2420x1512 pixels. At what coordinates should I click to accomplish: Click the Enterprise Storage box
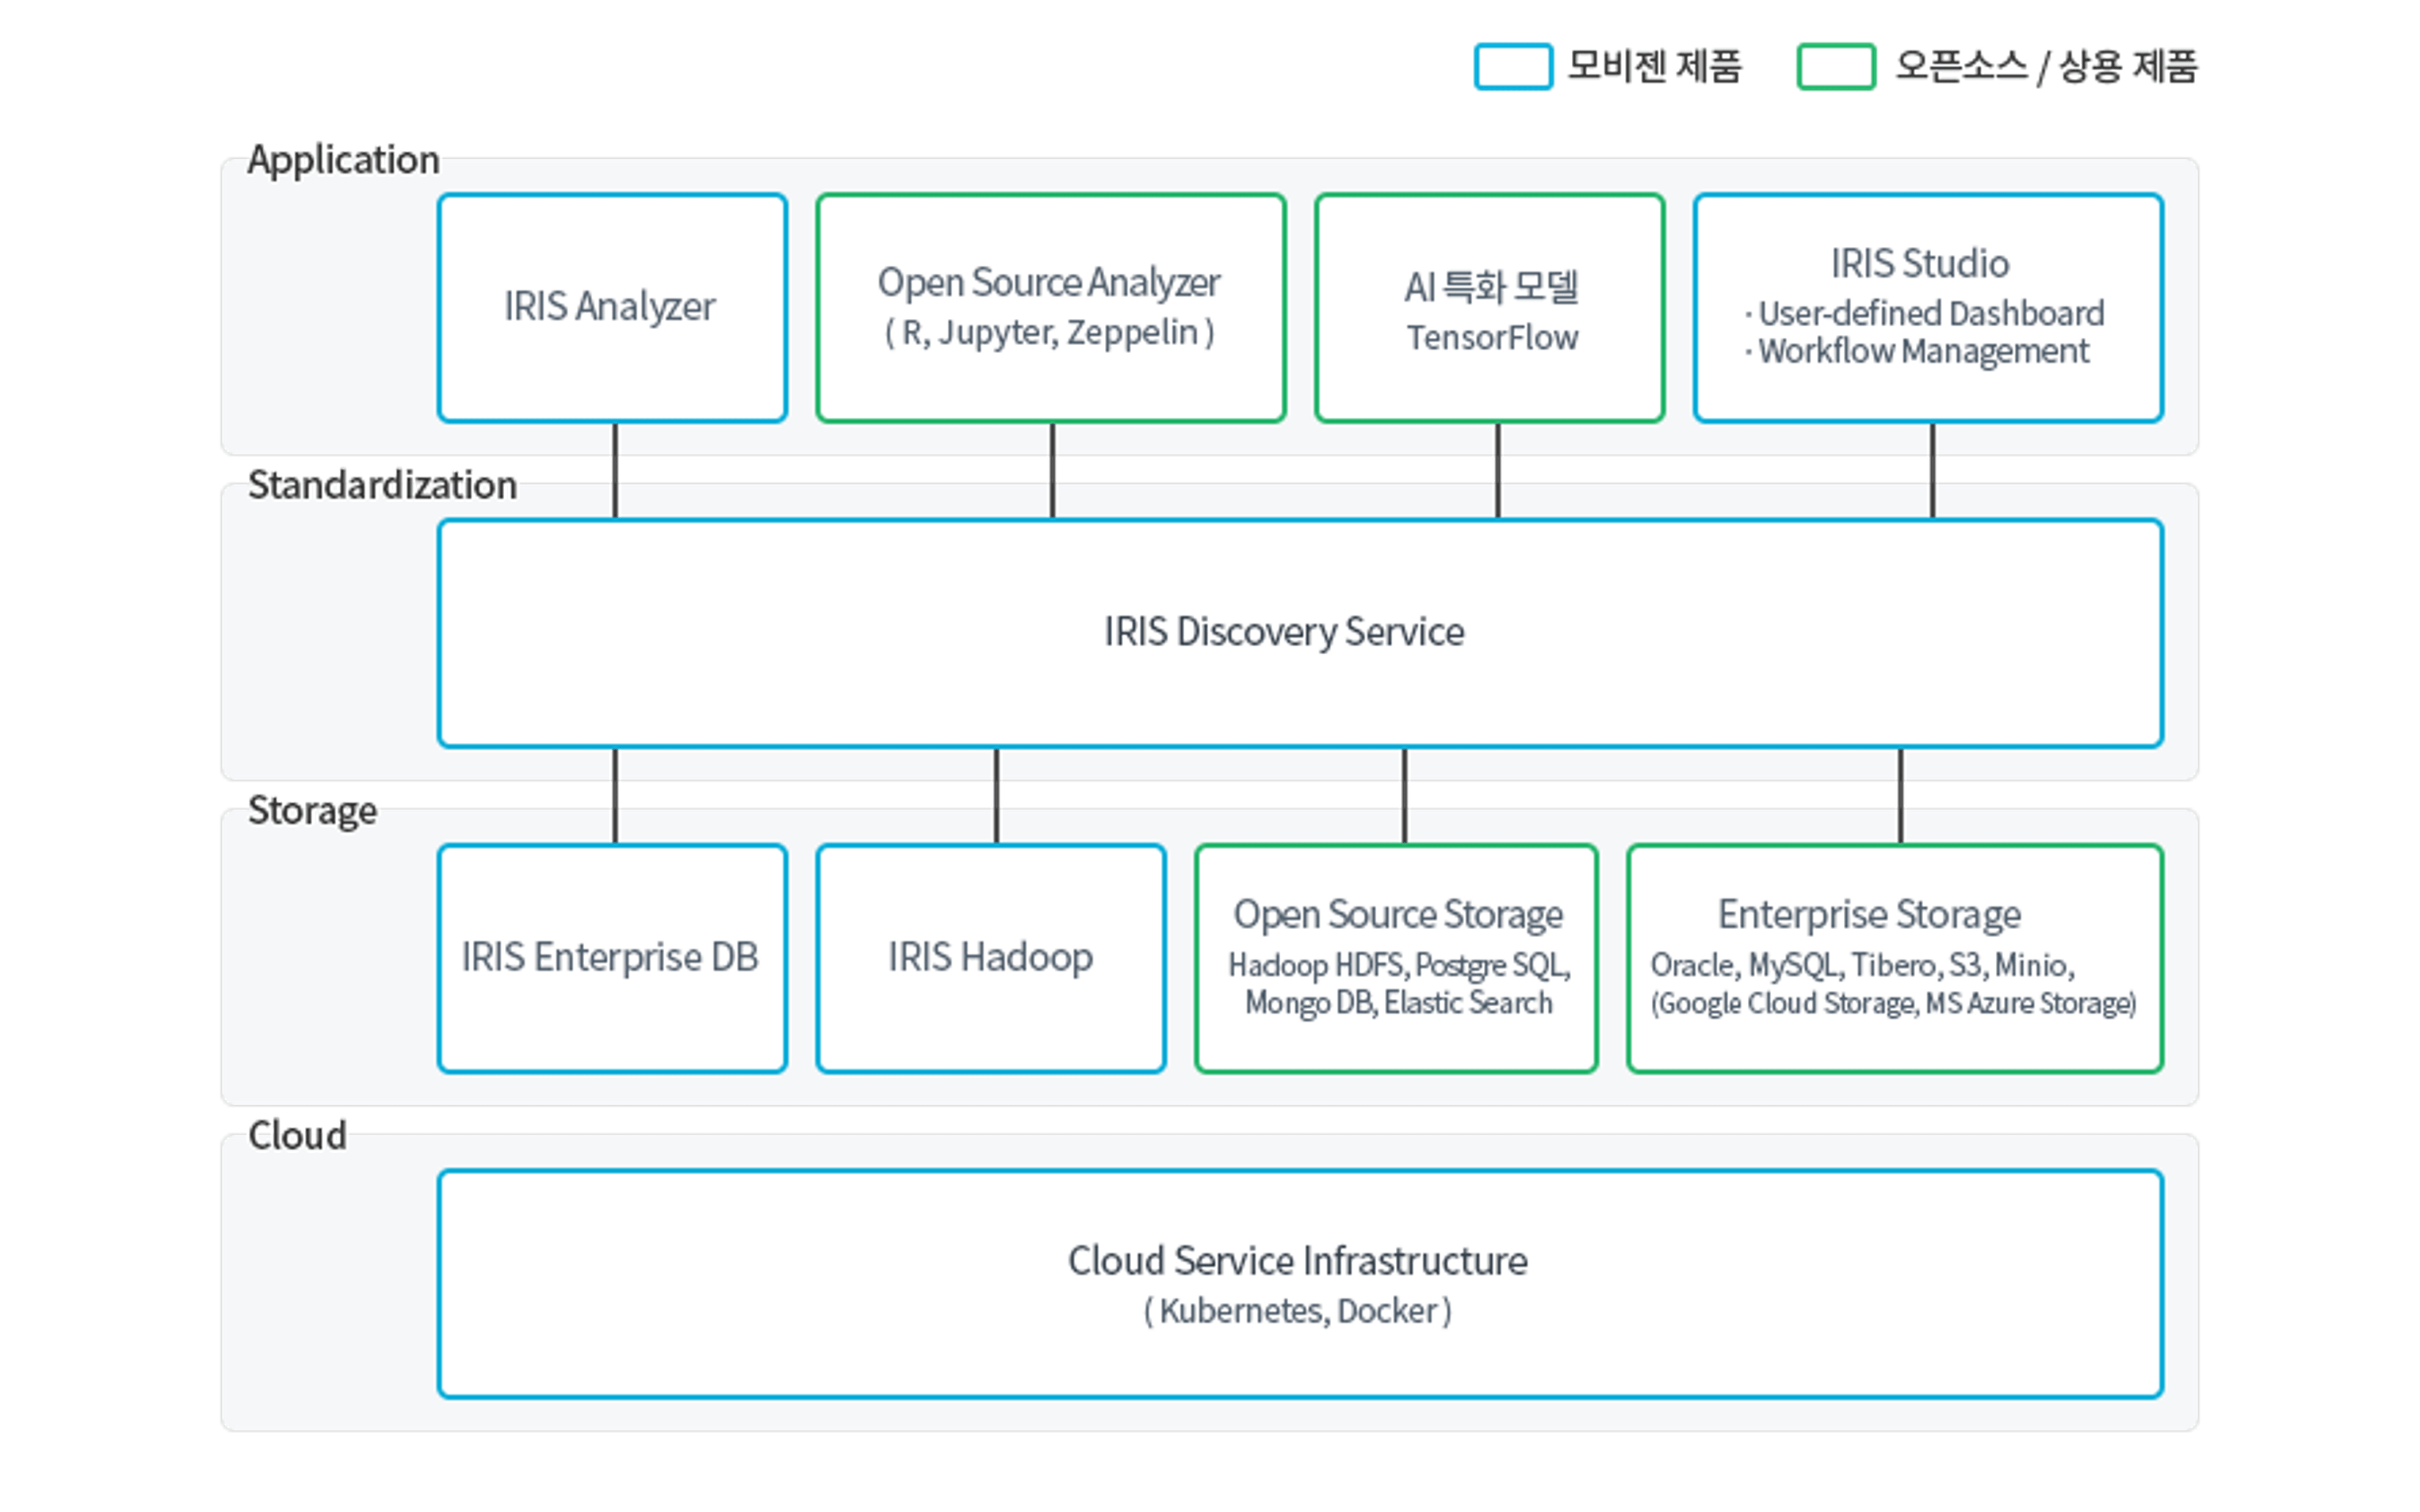(x=1894, y=958)
